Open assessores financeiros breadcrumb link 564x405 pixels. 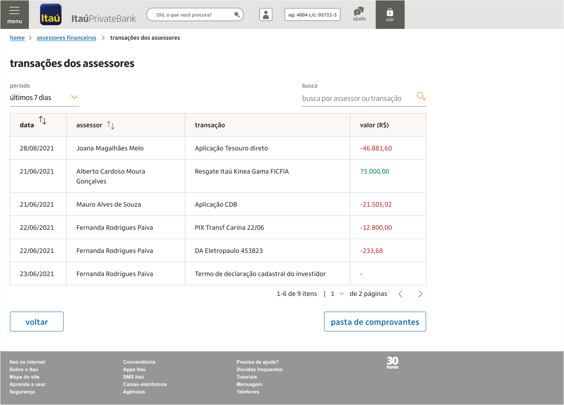66,38
